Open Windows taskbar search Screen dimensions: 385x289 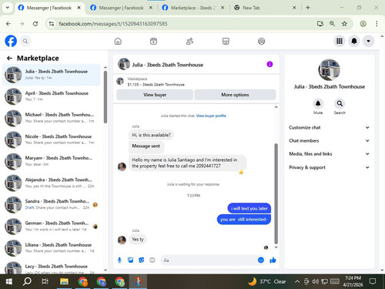tap(27, 282)
